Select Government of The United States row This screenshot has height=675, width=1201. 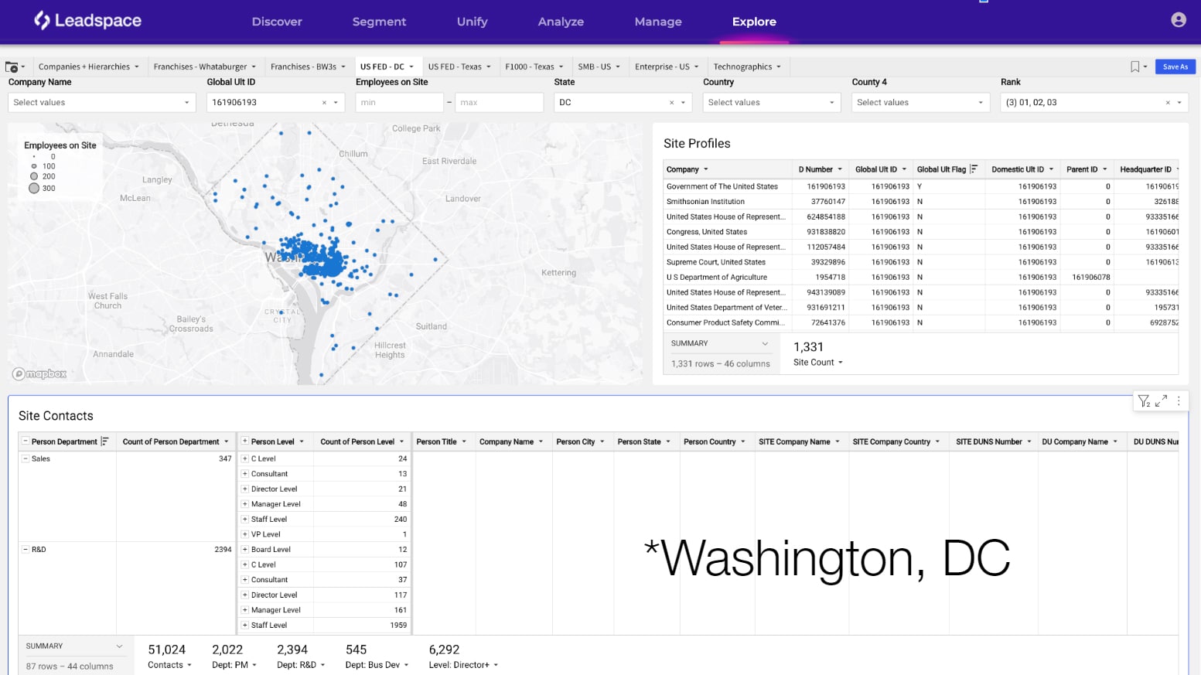[920, 186]
